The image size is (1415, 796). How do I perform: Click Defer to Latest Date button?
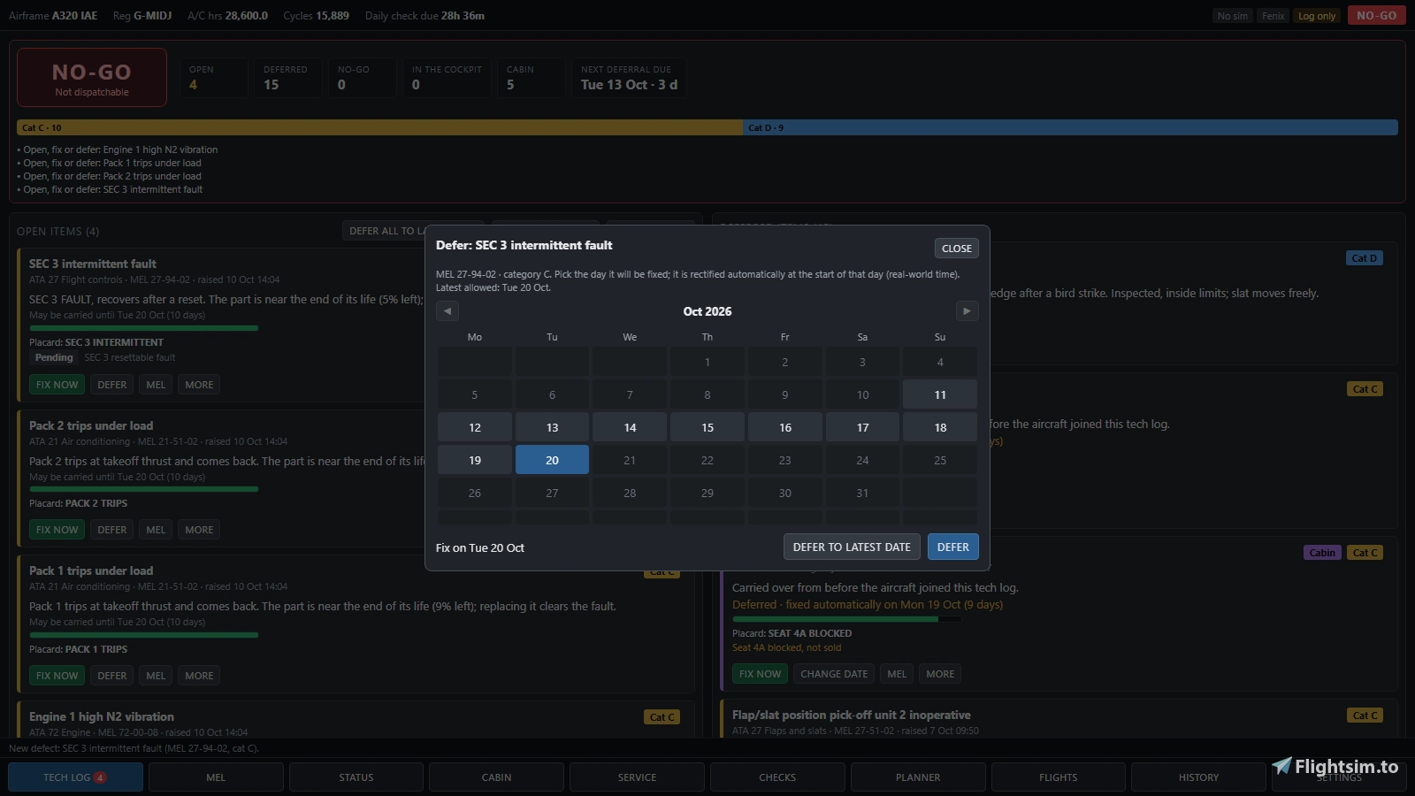coord(852,547)
